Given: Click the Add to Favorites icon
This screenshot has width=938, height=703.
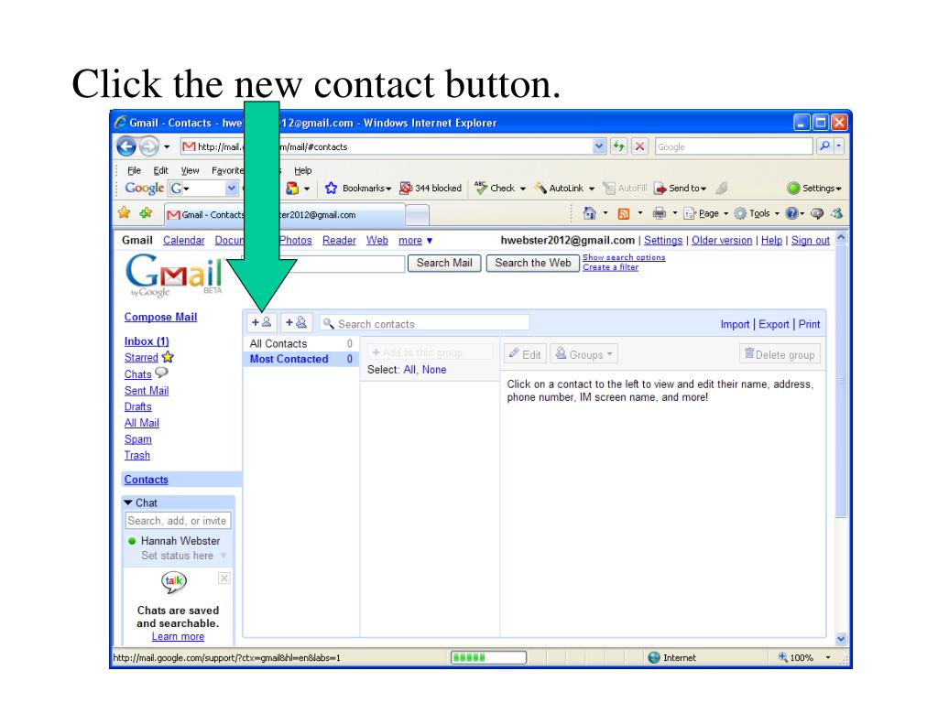Looking at the screenshot, I should (x=146, y=212).
